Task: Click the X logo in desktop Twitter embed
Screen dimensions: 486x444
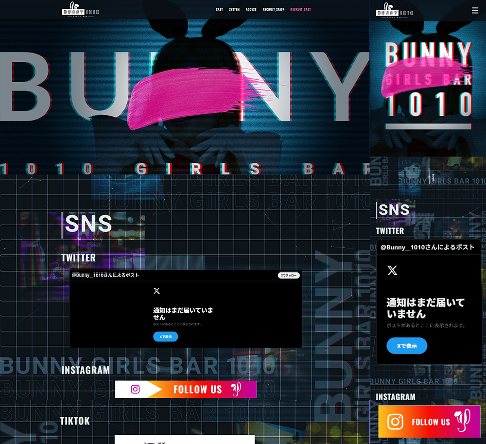Action: (156, 291)
